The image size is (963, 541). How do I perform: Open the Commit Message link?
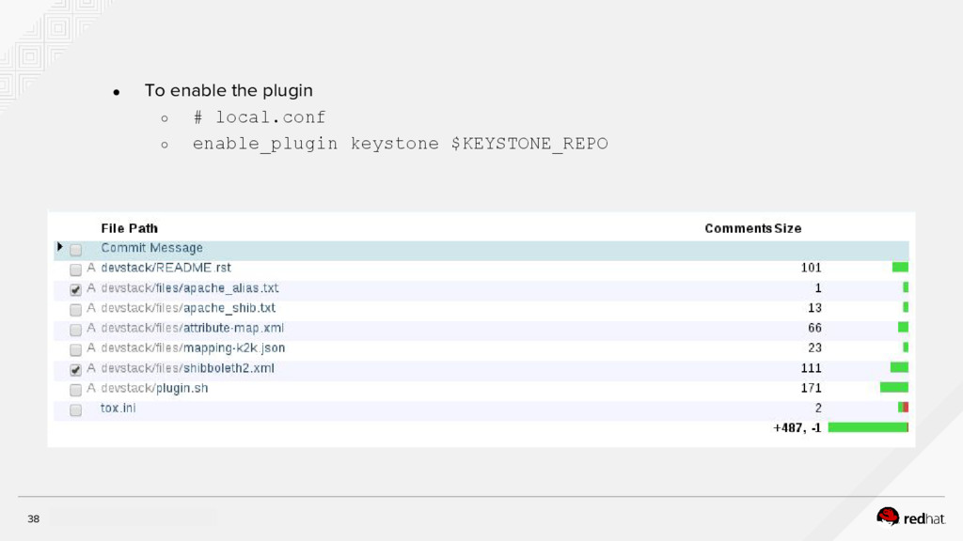coord(151,248)
